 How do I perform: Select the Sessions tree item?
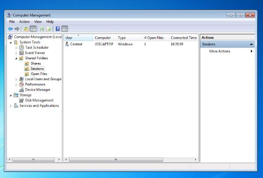coord(37,68)
